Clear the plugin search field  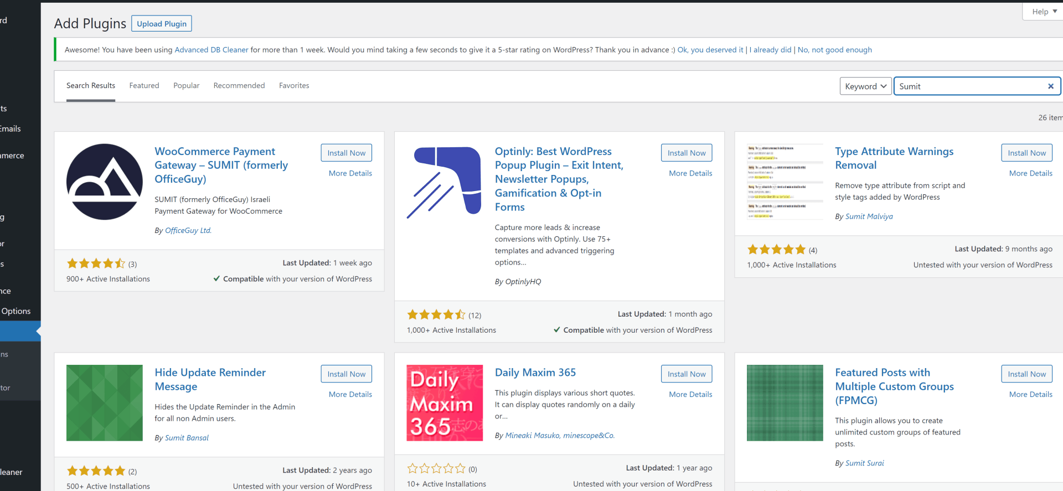[x=1050, y=86]
